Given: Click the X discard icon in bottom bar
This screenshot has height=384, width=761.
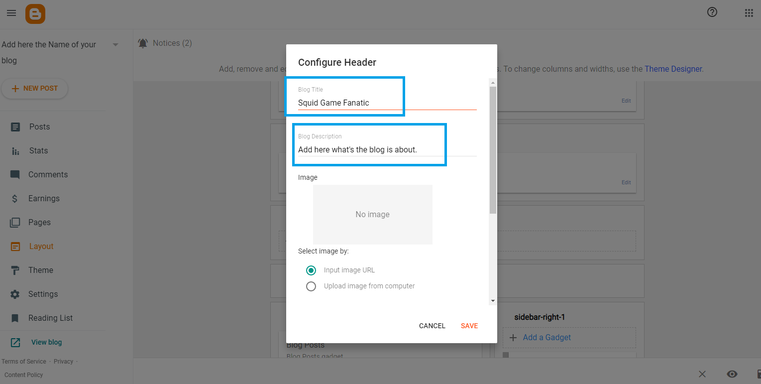Looking at the screenshot, I should pyautogui.click(x=702, y=374).
